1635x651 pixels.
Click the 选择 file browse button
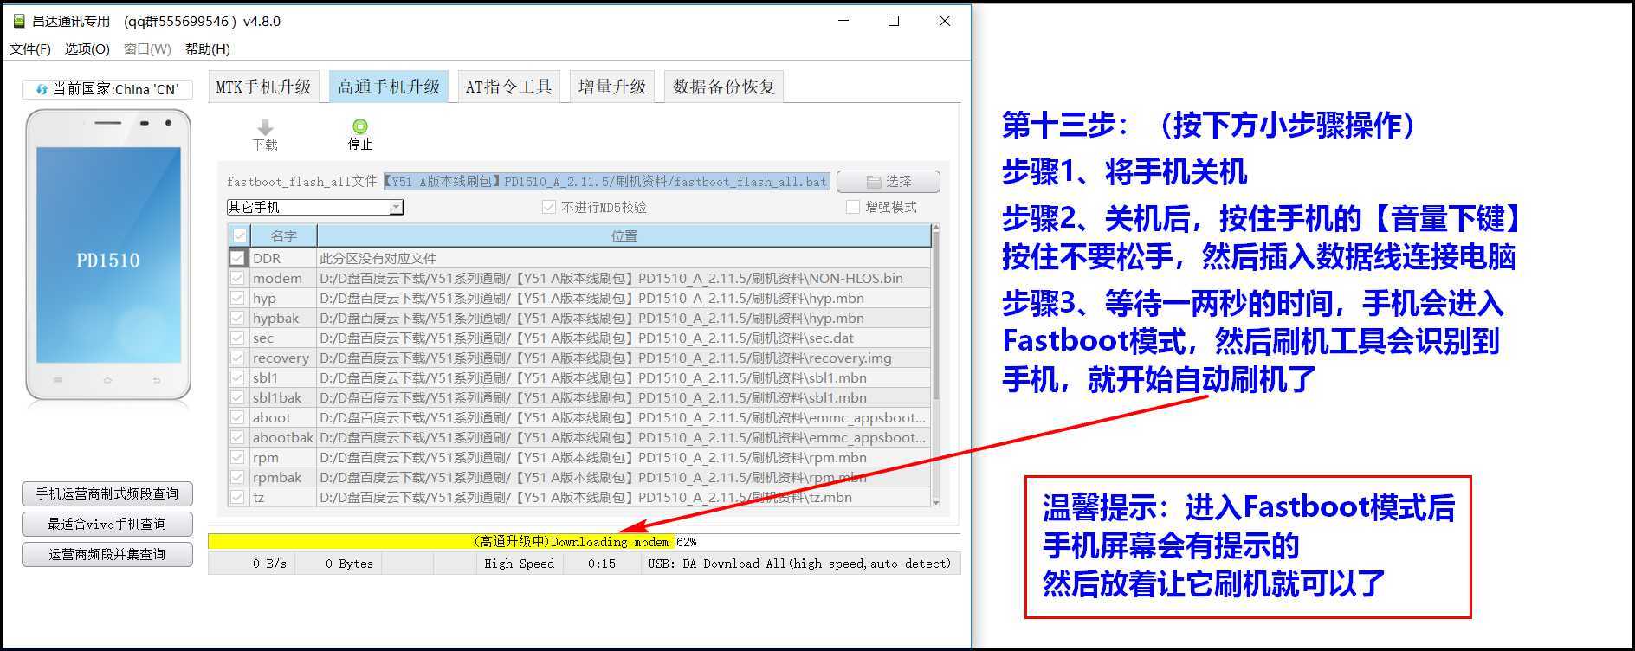(889, 181)
